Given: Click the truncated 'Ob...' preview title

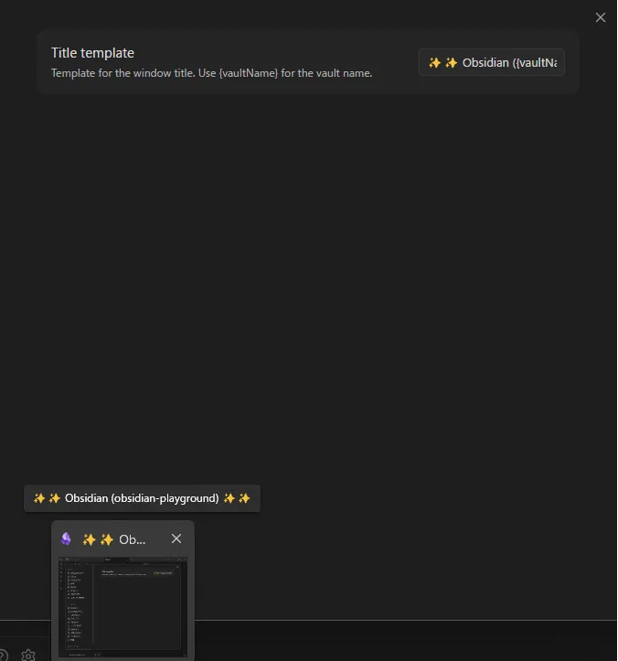Looking at the screenshot, I should click(x=113, y=539).
